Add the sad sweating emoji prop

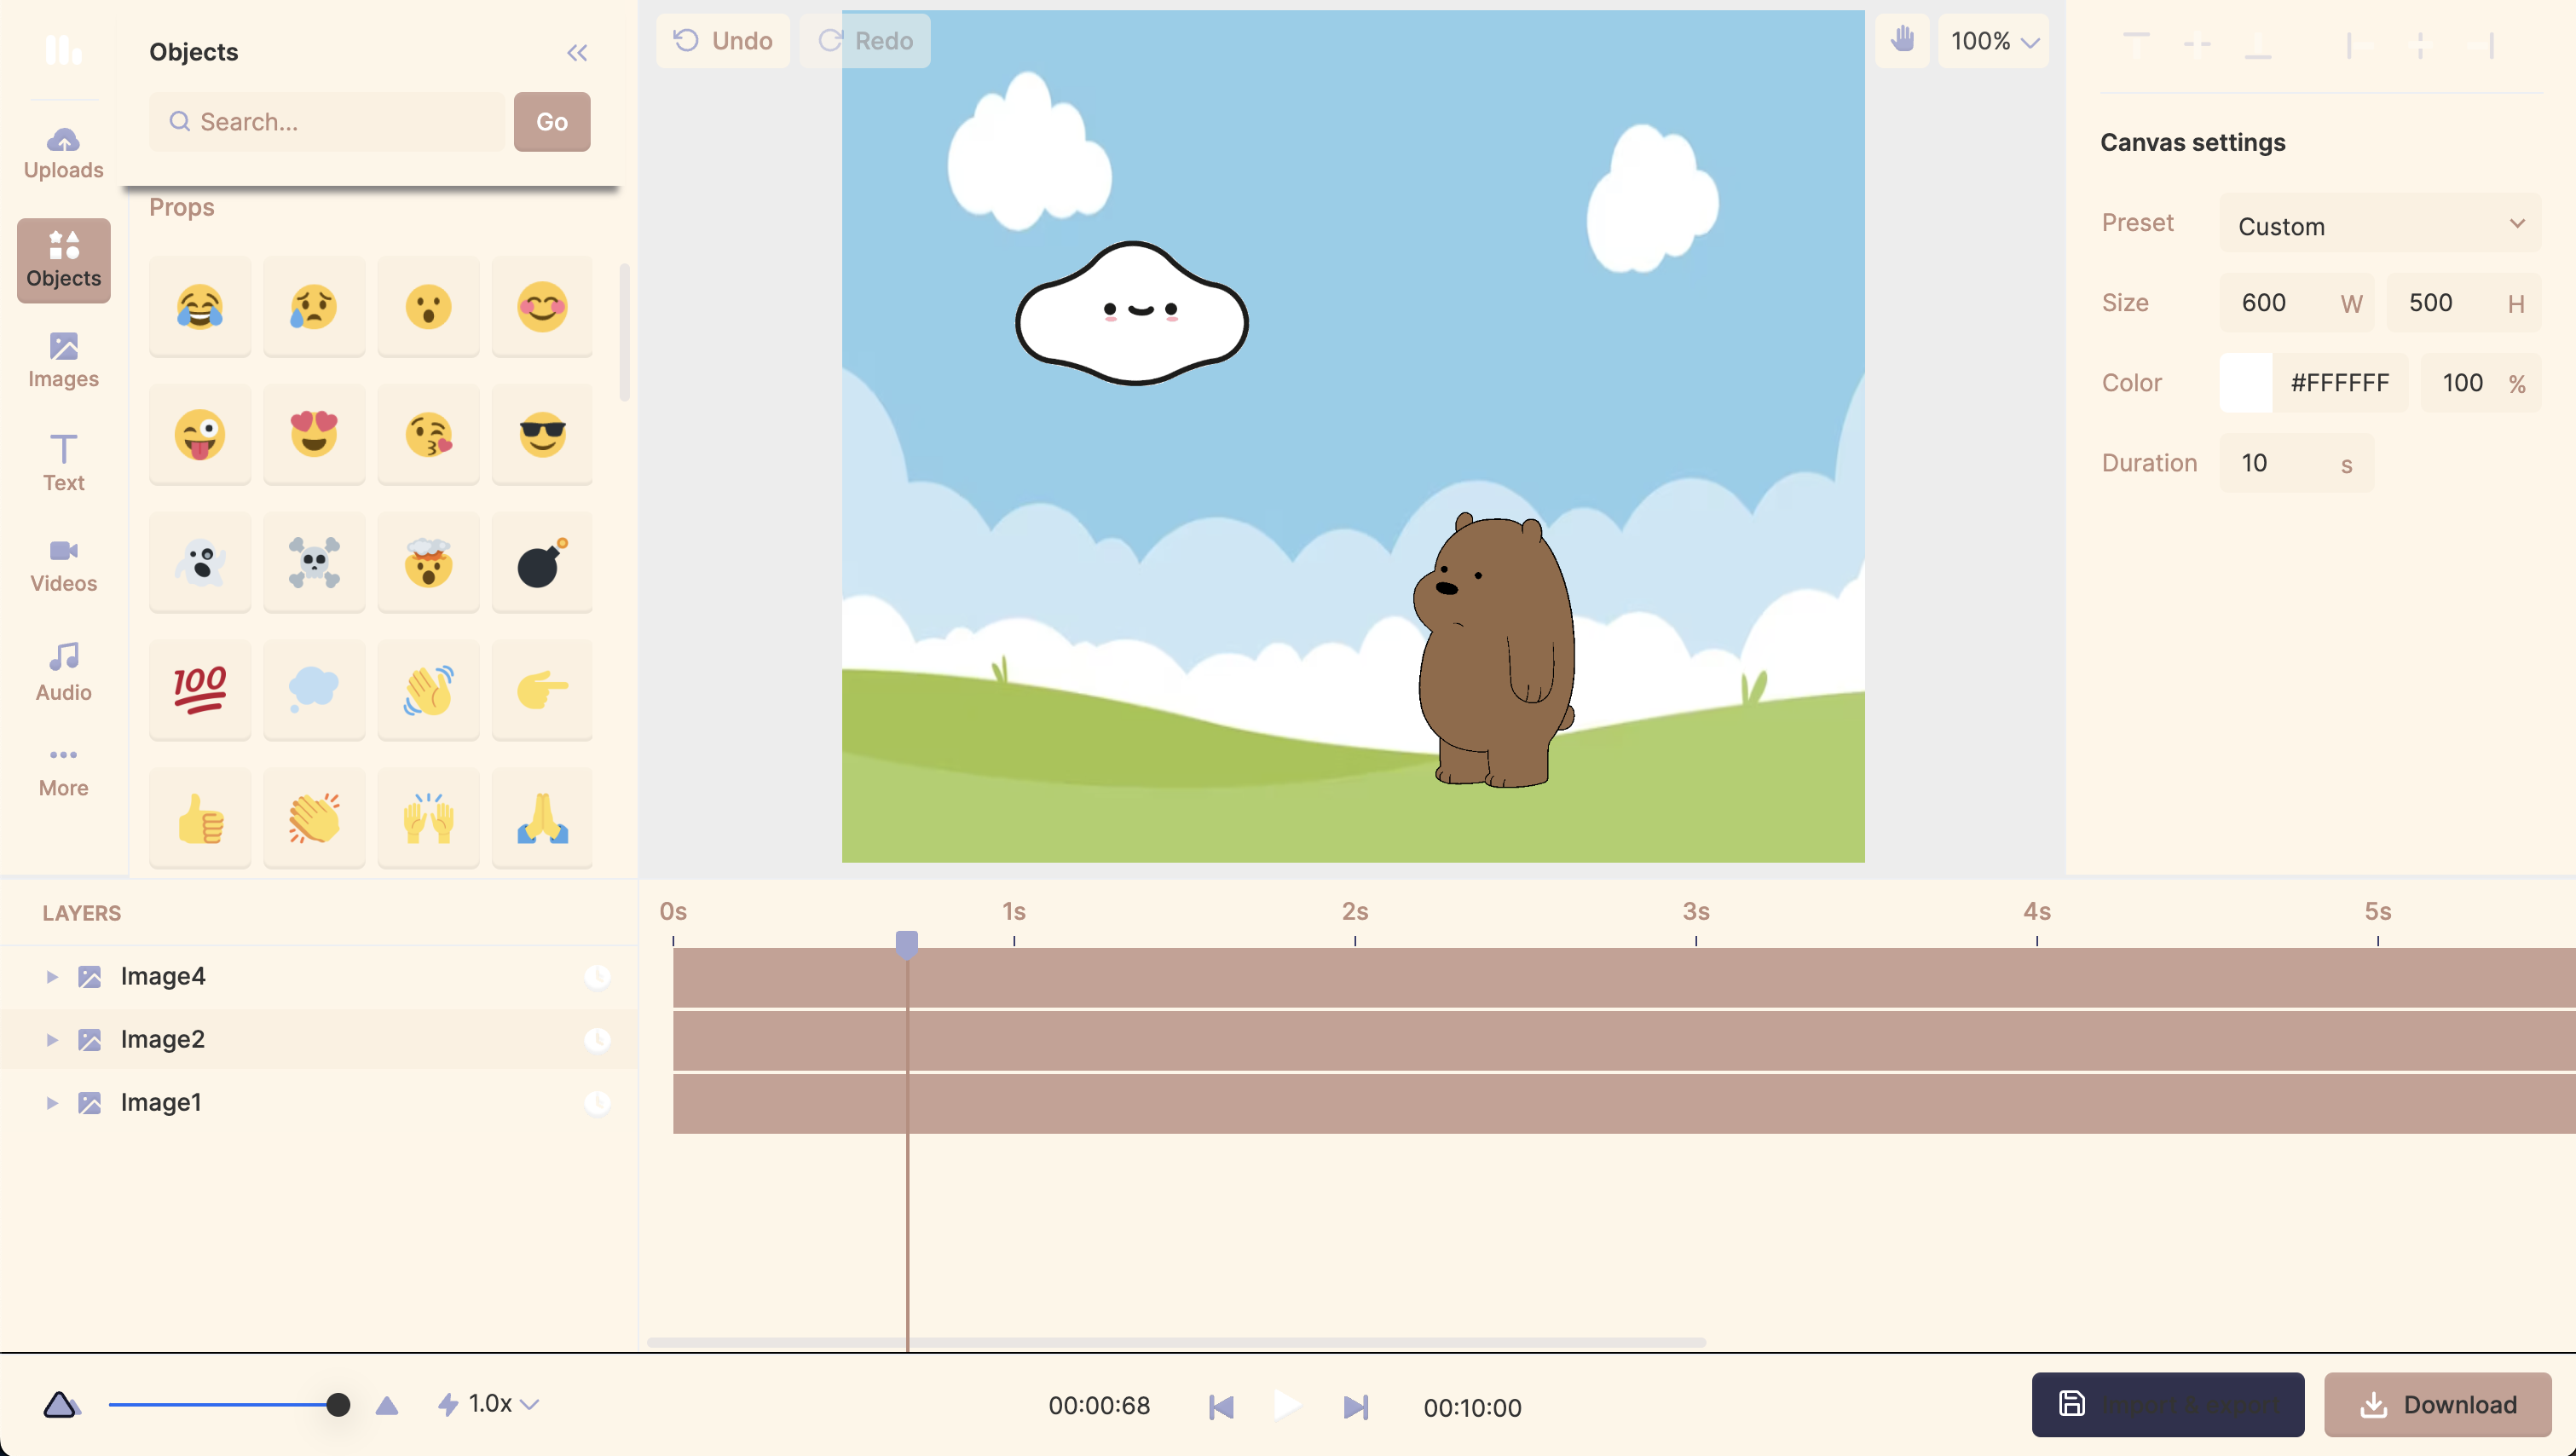(314, 306)
